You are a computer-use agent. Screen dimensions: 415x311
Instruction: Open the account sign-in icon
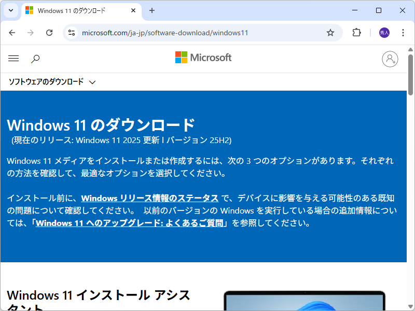pos(390,59)
